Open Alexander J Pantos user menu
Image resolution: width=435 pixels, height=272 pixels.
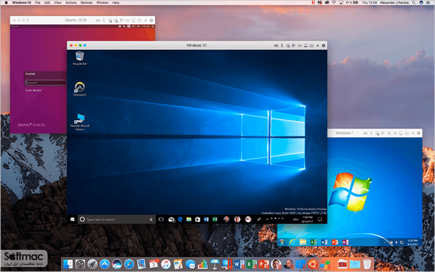point(394,3)
